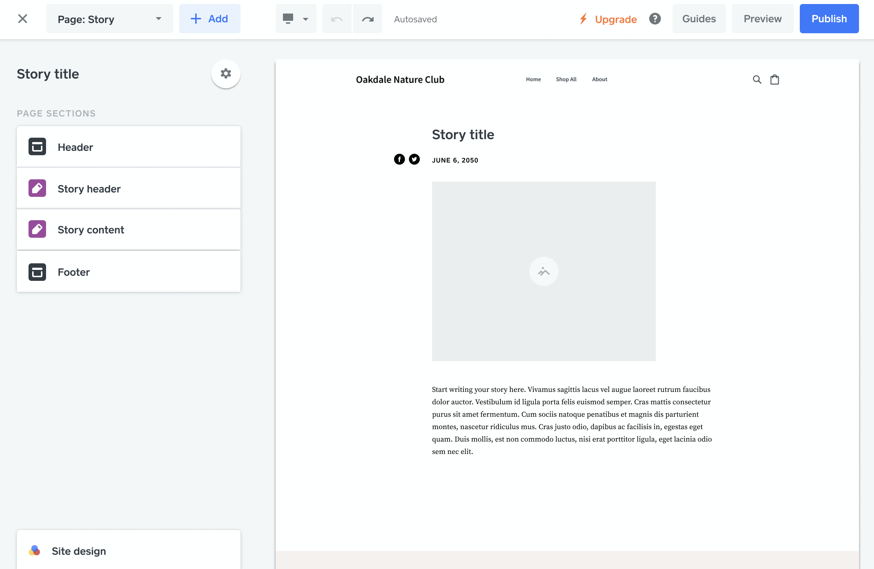Open the search icon in the site preview
Screen dimensions: 874x569
pyautogui.click(x=757, y=79)
